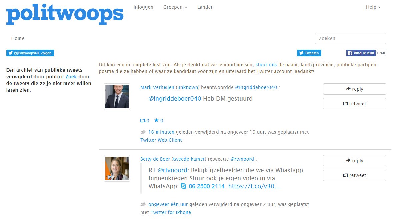Click the Tweeten button
The width and height of the screenshot is (393, 219).
(x=309, y=53)
